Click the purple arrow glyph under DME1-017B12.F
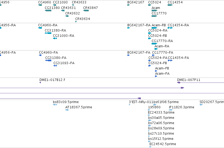This screenshot has width=224, height=148. click(40, 83)
